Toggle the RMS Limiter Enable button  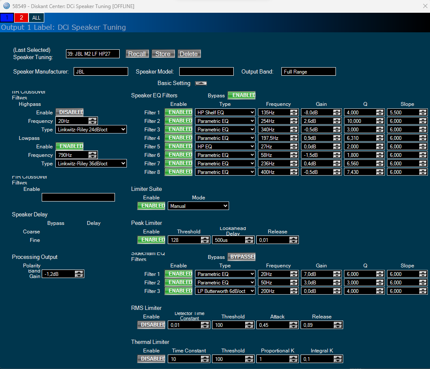coord(151,325)
